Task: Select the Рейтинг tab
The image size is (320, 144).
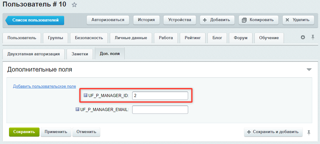Action: (x=193, y=38)
